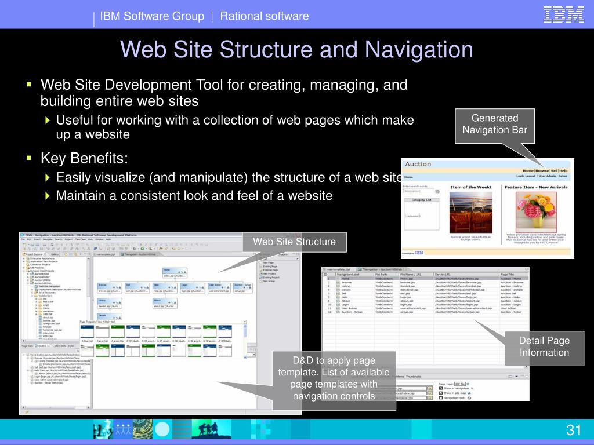This screenshot has height=445, width=594.
Task: Select the Home row in detail table
Action: pyautogui.click(x=425, y=279)
